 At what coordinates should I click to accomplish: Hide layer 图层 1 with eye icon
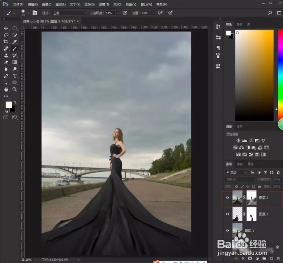coord(228,230)
